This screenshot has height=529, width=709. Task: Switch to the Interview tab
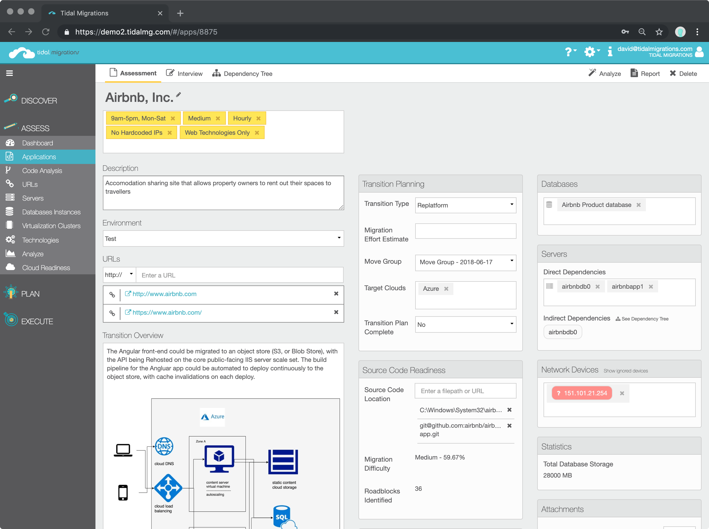tap(184, 74)
